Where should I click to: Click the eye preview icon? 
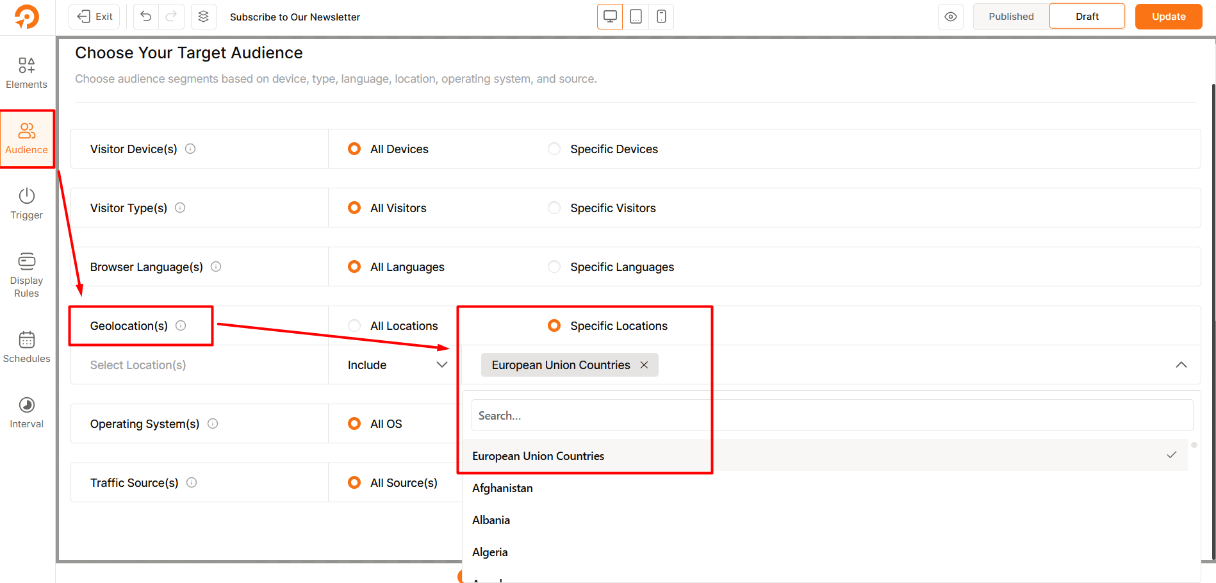(x=951, y=17)
